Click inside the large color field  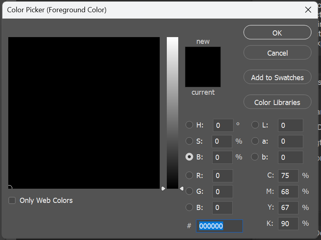coord(84,112)
